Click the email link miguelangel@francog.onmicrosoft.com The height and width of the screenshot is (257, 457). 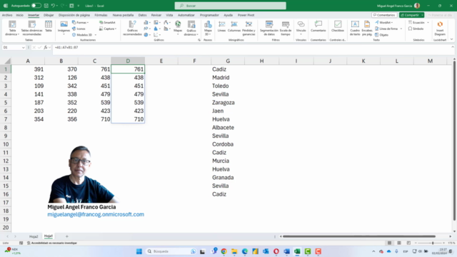(x=96, y=214)
